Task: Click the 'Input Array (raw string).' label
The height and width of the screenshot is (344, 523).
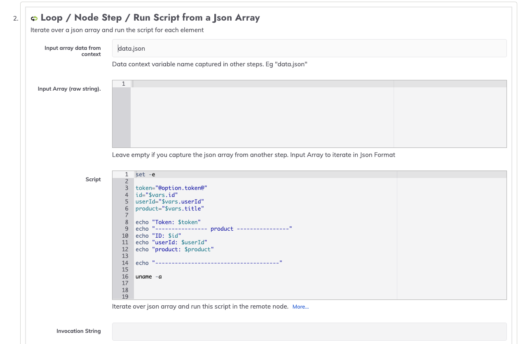Action: click(x=69, y=89)
